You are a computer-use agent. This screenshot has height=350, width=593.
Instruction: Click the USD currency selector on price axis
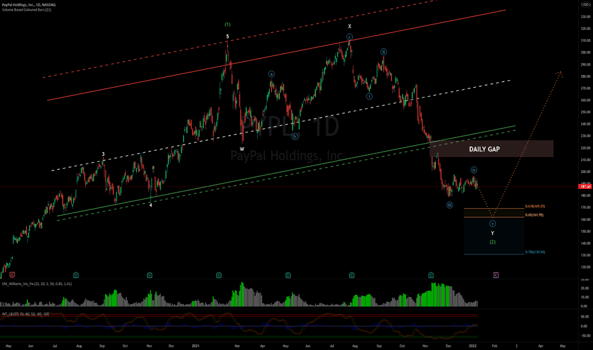[x=585, y=4]
